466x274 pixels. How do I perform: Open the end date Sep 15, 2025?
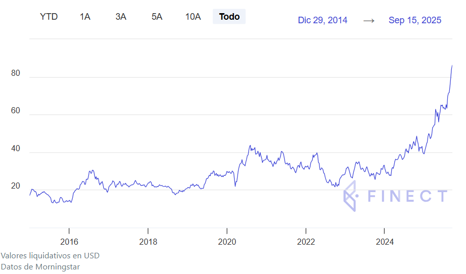point(414,20)
